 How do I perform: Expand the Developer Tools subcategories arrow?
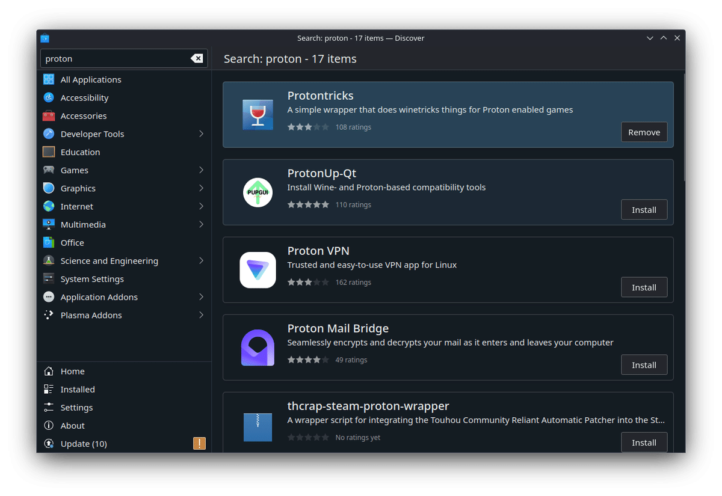click(201, 134)
